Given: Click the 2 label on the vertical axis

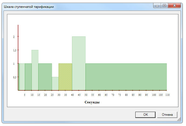Looking at the screenshot, I should pyautogui.click(x=14, y=37).
